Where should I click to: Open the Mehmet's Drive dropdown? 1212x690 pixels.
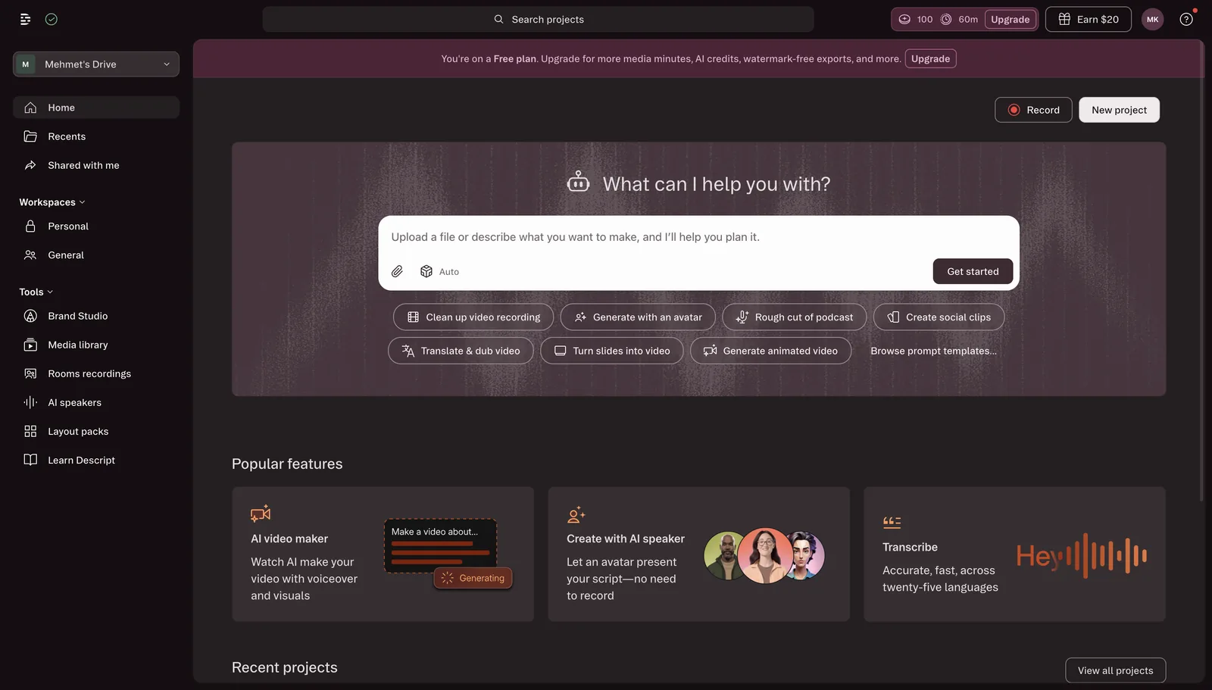tap(96, 64)
